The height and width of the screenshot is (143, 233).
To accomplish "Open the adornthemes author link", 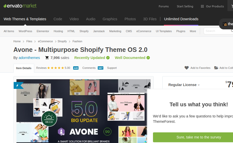I will (x=29, y=58).
